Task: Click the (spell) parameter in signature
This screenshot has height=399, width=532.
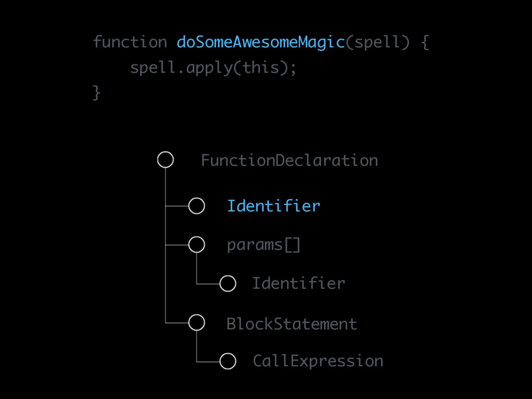Action: coord(378,43)
